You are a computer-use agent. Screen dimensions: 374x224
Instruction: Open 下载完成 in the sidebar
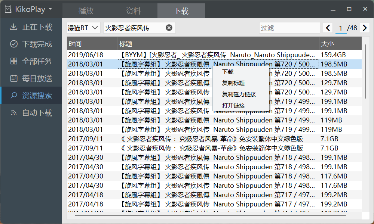(31, 44)
